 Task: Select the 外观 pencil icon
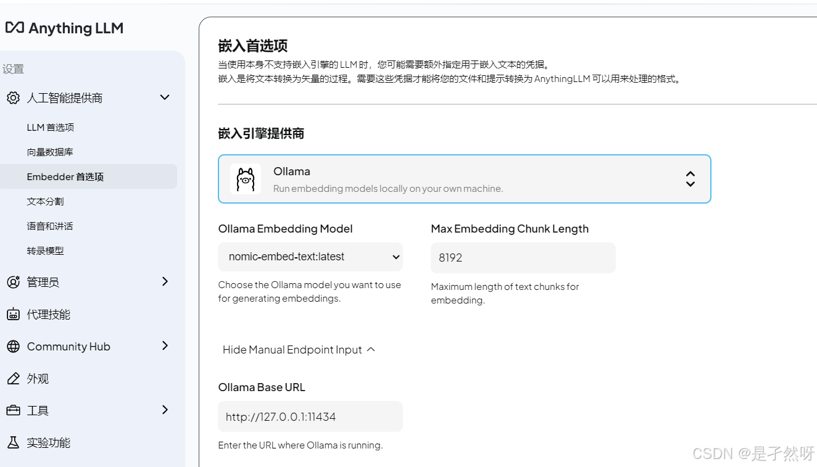[x=13, y=378]
